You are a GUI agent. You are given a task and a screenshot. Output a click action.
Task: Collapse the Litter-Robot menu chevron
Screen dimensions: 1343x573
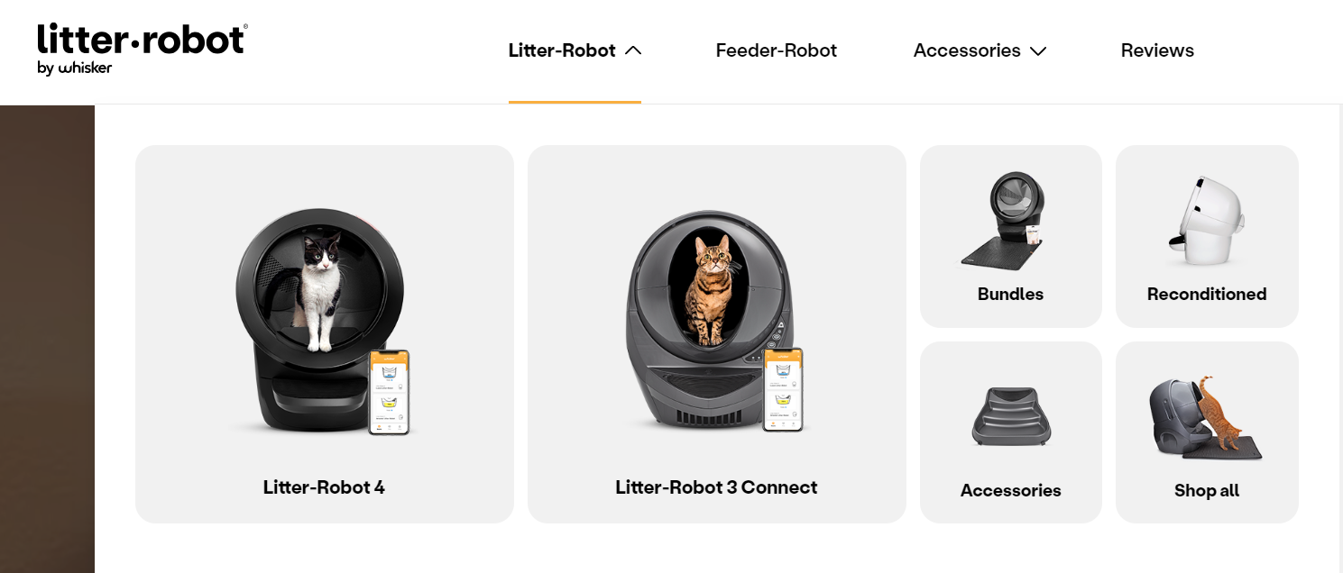633,50
